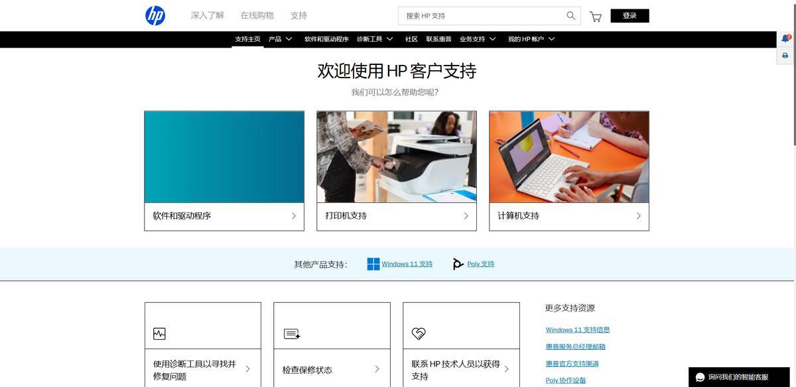Click the 搜索 HP 支持 search field

click(x=481, y=16)
